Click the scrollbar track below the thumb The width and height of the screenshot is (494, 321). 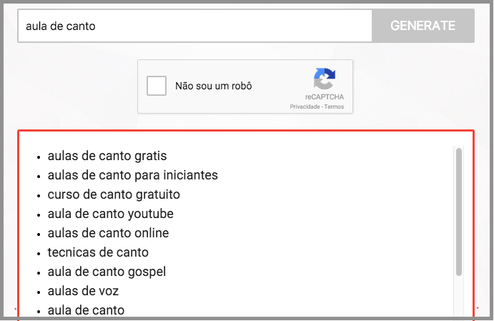coord(459,296)
